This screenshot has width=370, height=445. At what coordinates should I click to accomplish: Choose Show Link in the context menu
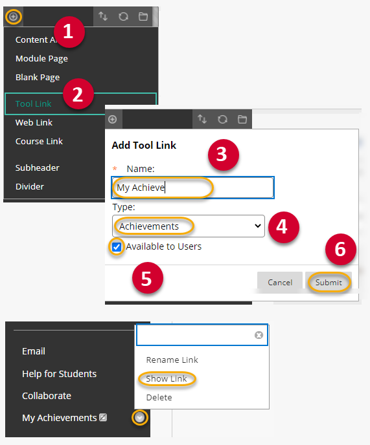167,378
